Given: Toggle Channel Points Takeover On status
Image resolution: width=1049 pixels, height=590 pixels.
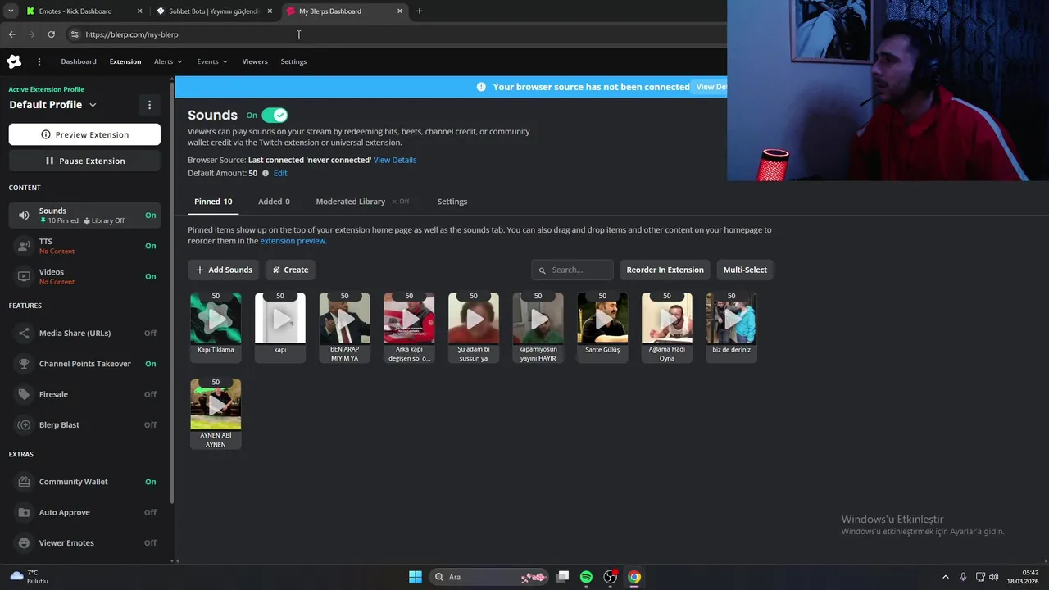Looking at the screenshot, I should 151,364.
